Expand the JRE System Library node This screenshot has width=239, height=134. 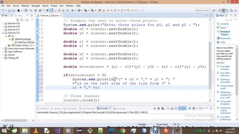(6, 45)
